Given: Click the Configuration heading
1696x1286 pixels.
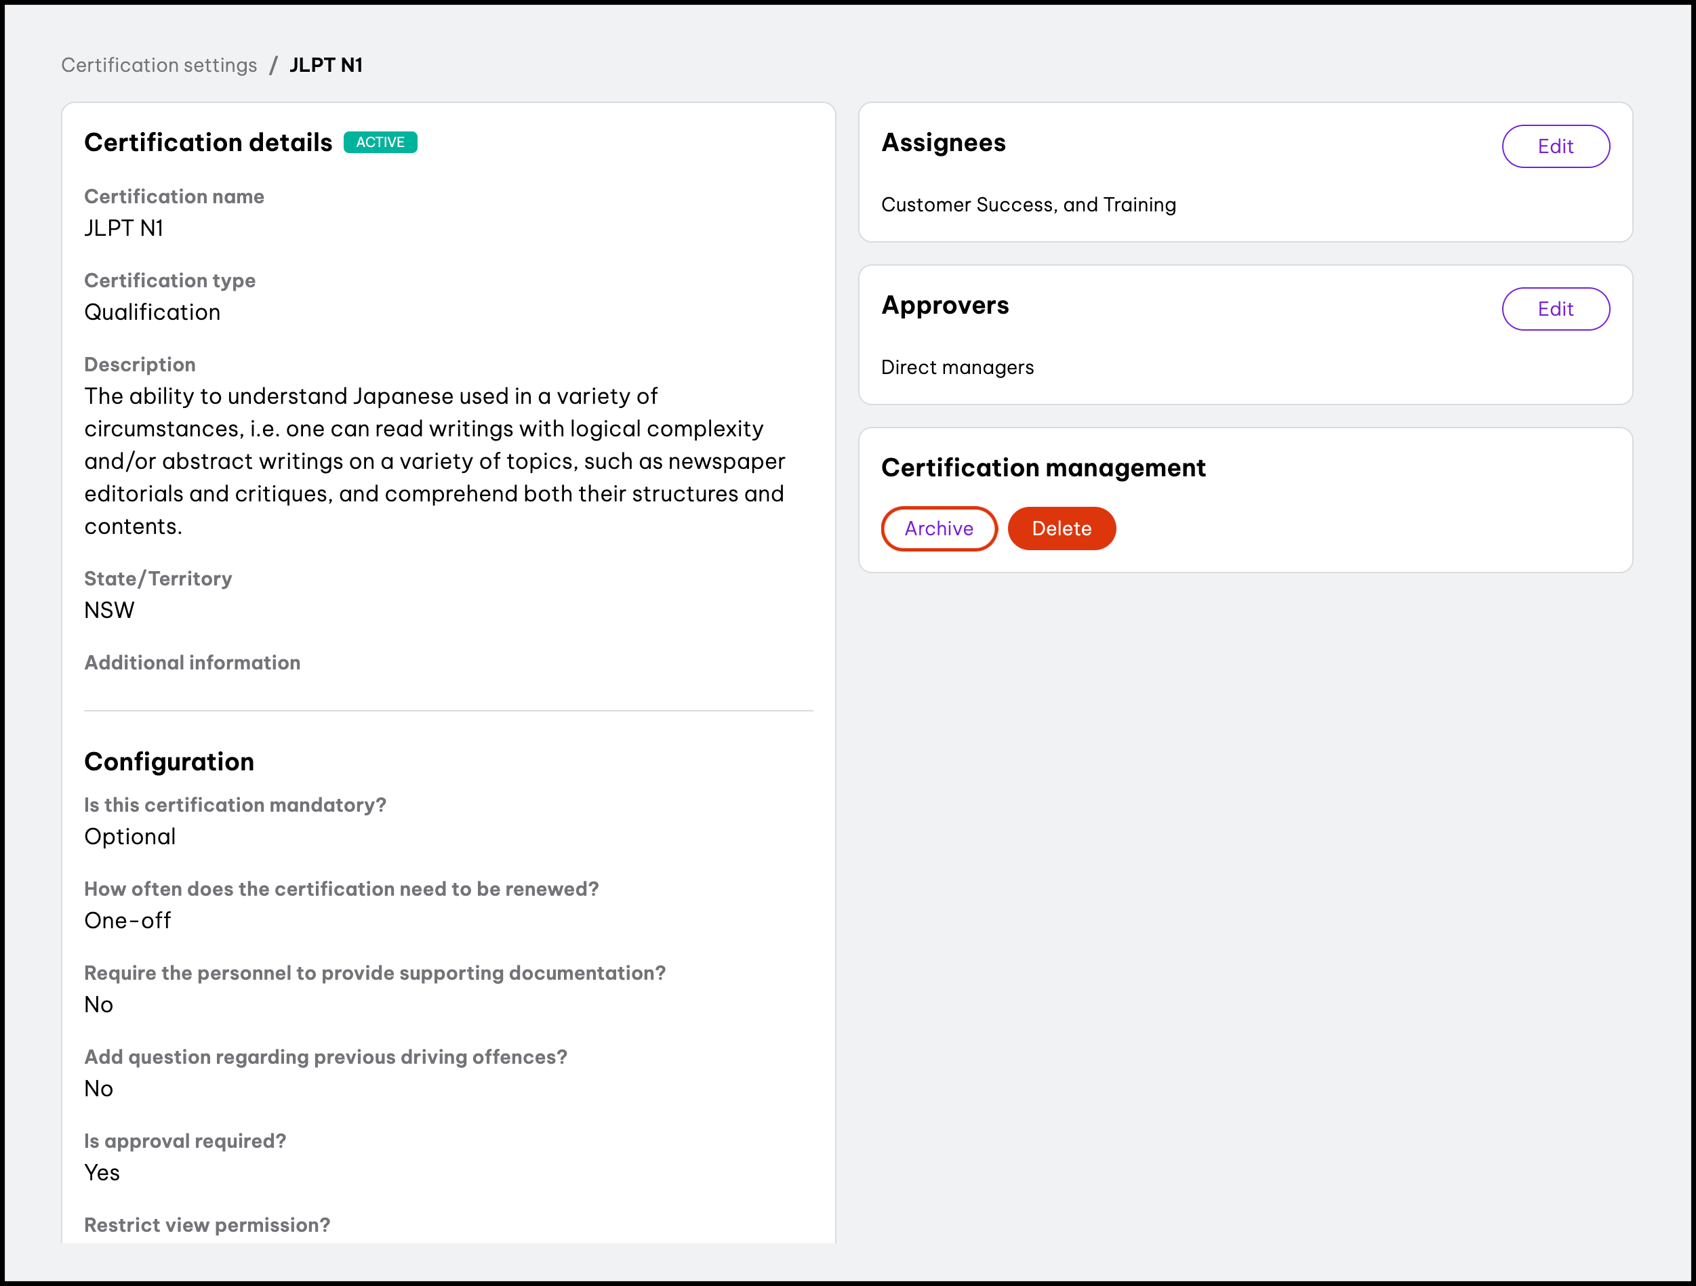Looking at the screenshot, I should (169, 762).
